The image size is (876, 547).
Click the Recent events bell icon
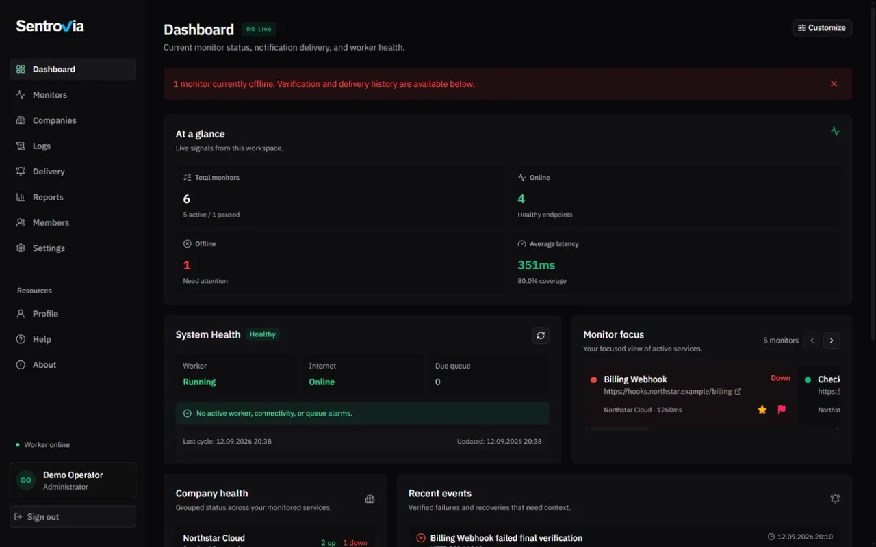[835, 499]
